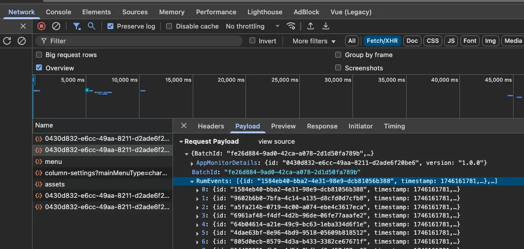Enable Disable cache checkbox
The image size is (524, 249).
pos(169,26)
